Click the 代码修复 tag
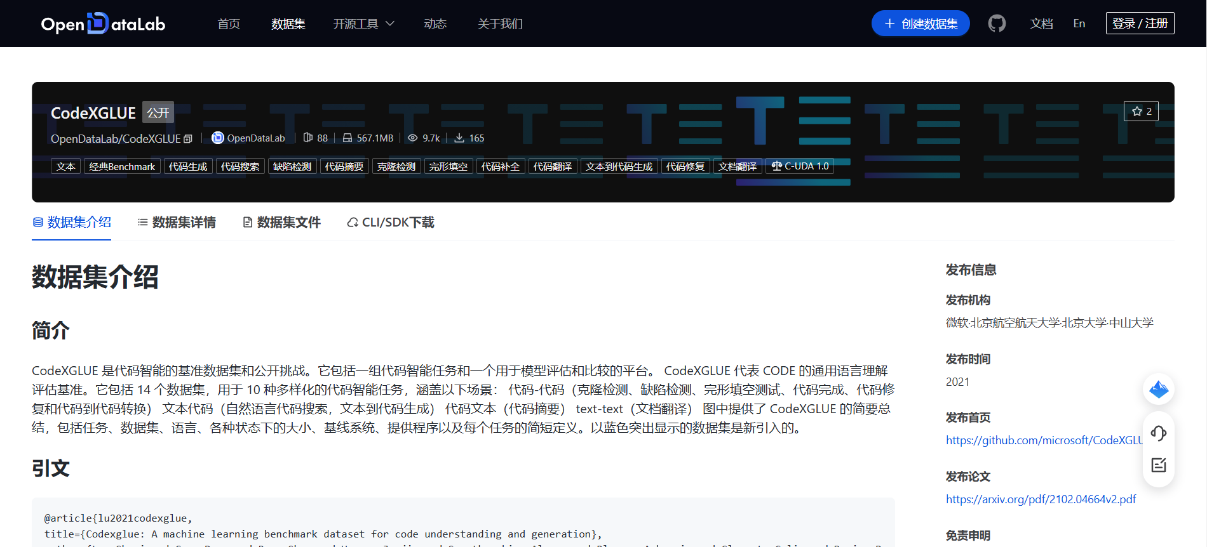The image size is (1207, 547). pyautogui.click(x=685, y=166)
